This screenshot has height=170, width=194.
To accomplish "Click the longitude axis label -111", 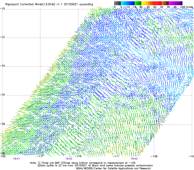I will click(x=116, y=156).
